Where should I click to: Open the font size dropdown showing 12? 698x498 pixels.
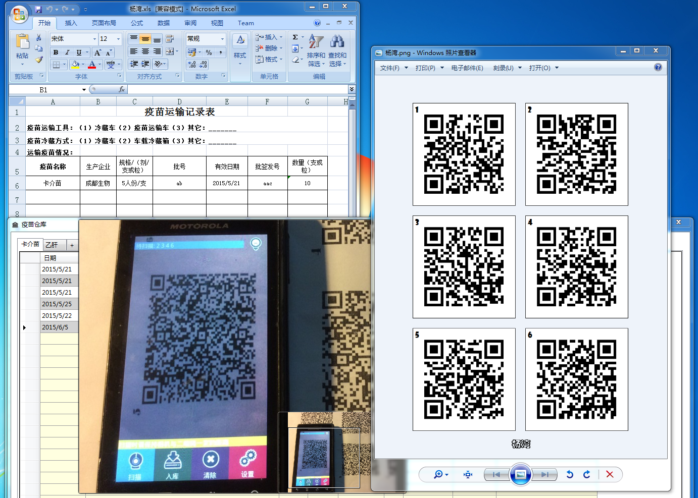tap(119, 39)
